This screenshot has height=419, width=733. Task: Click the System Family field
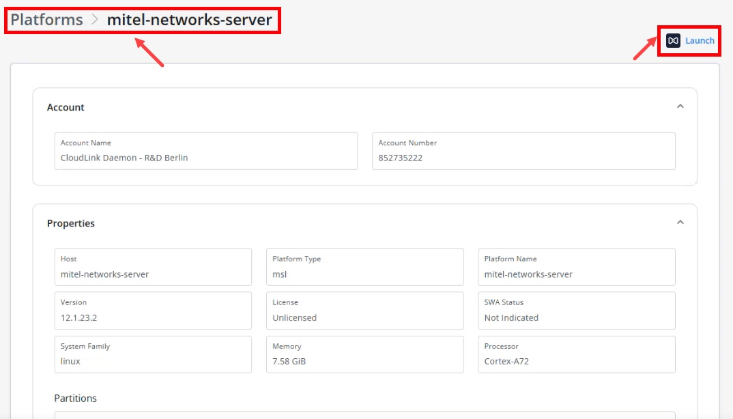(x=153, y=354)
